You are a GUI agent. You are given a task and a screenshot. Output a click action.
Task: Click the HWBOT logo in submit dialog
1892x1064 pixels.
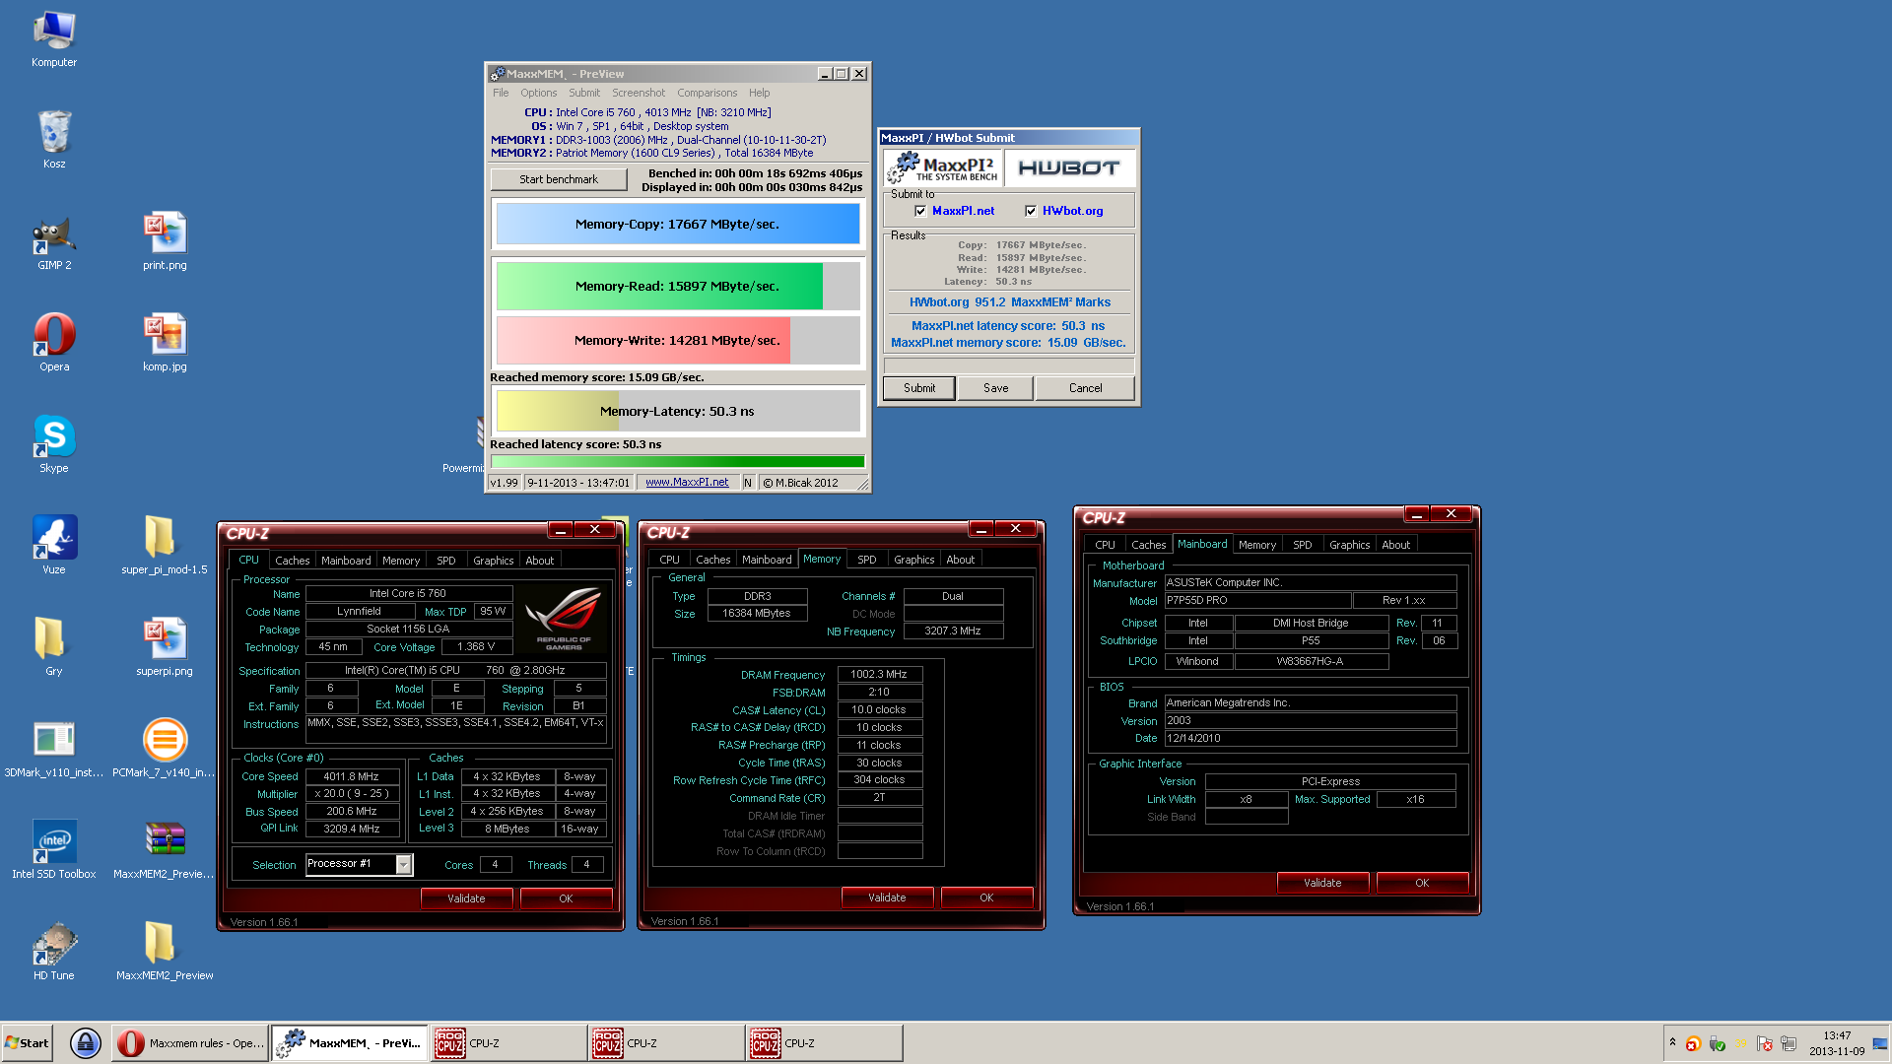click(1069, 167)
